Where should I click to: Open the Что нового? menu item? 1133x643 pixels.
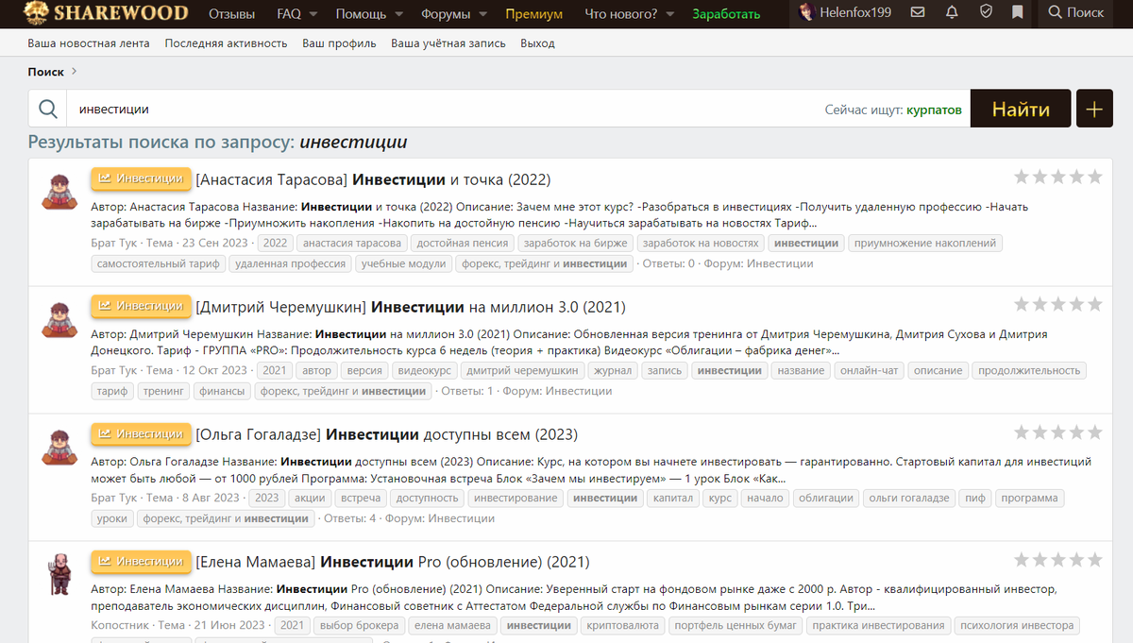point(619,13)
